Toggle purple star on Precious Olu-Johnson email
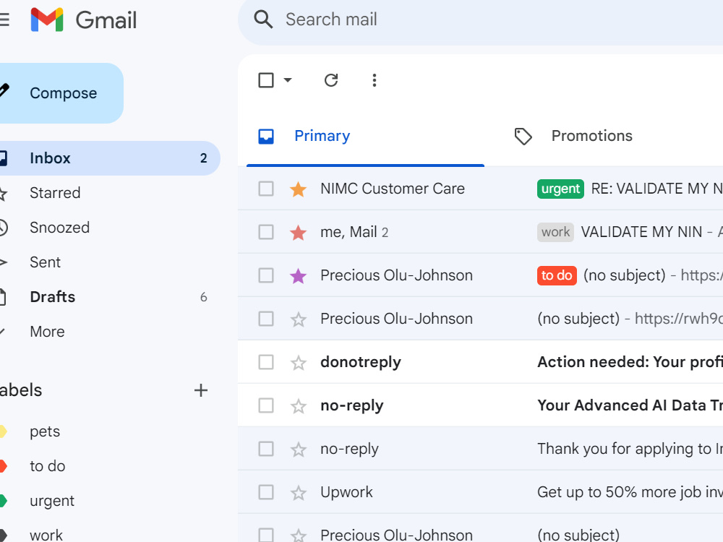This screenshot has height=542, width=723. (x=299, y=275)
